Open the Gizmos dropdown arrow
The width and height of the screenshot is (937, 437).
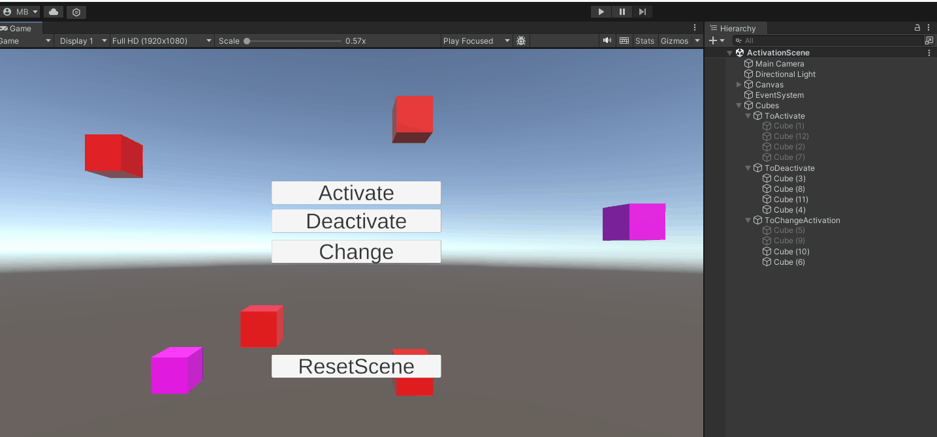pos(697,40)
